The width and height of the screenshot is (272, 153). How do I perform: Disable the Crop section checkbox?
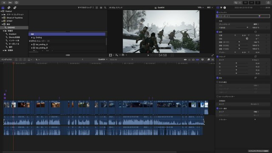[x=217, y=57]
